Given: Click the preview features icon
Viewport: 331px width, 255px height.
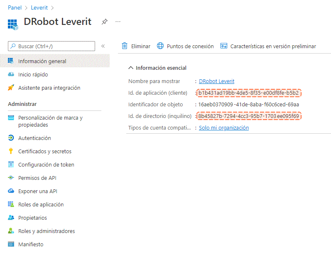Looking at the screenshot, I should click(x=224, y=46).
